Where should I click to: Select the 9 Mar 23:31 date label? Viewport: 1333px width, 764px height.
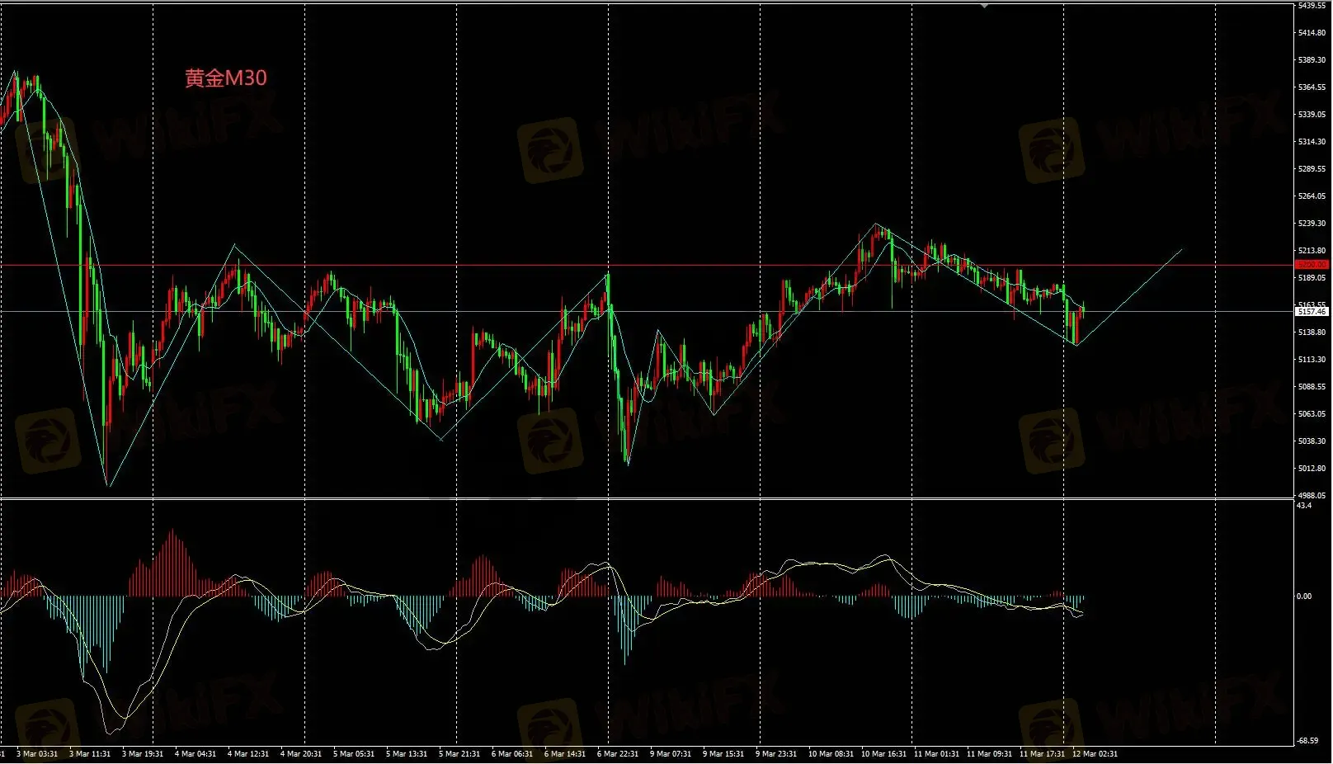pos(776,754)
